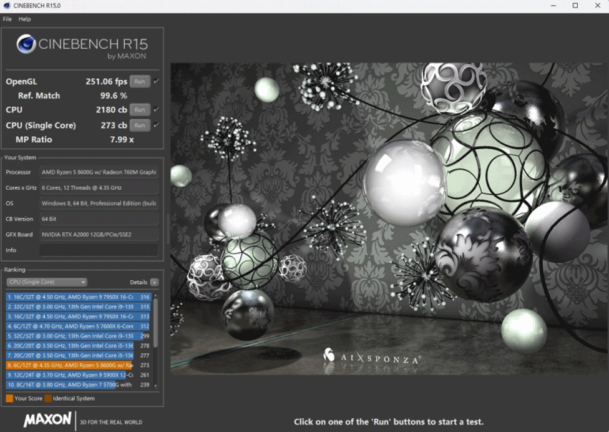Click the CB Version field
Screen dimensions: 609x432
(x=99, y=218)
